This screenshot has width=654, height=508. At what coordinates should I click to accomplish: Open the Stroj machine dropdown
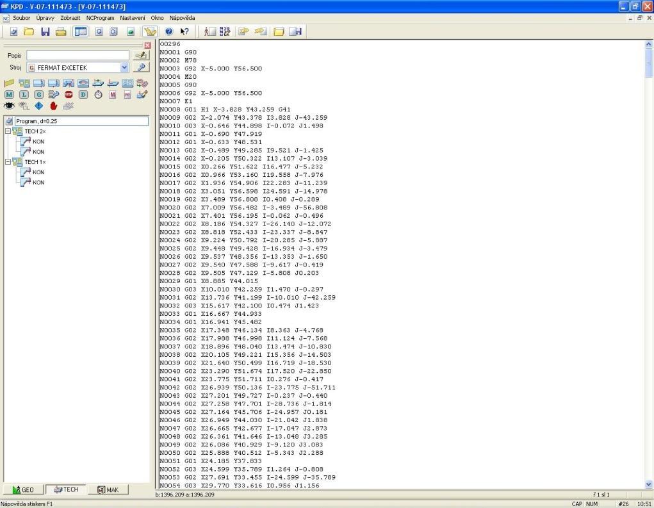point(124,67)
